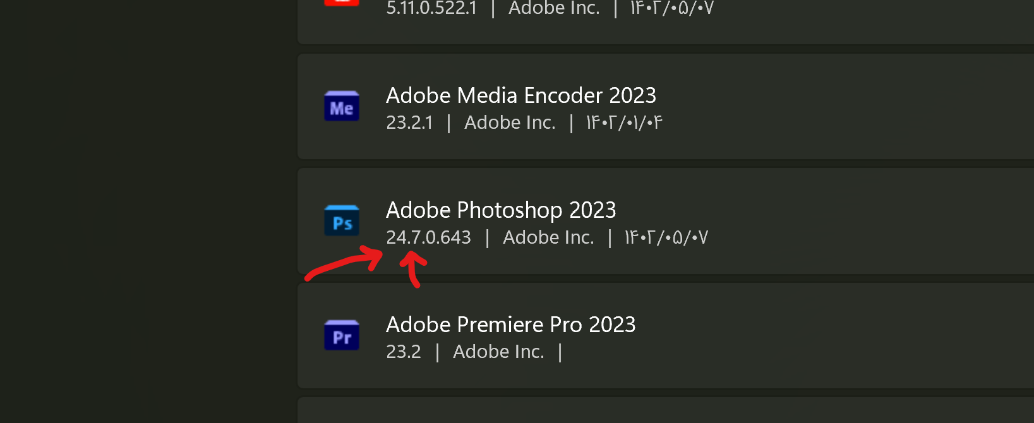The image size is (1034, 423).
Task: Select the Adobe Photoshop 2023 title
Action: pos(501,210)
